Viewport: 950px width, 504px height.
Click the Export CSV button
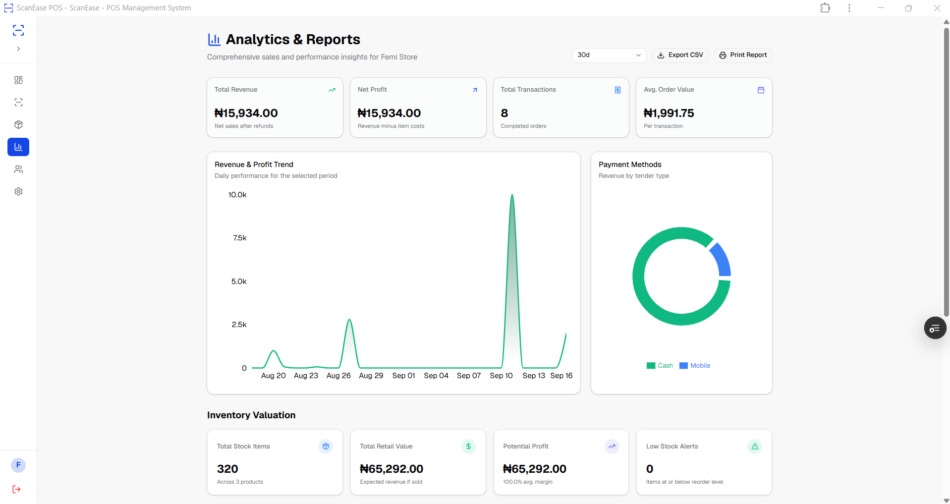pos(680,55)
